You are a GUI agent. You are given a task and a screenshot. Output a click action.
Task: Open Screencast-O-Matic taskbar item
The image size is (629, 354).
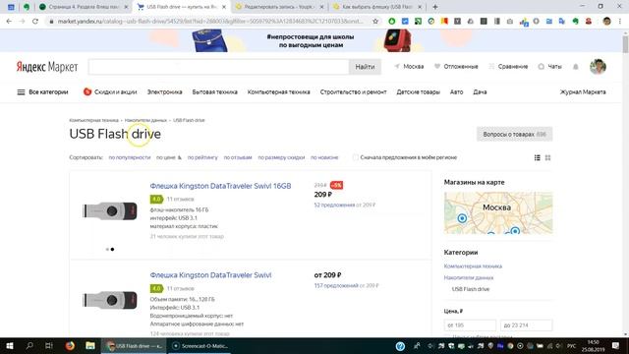pyautogui.click(x=200, y=346)
